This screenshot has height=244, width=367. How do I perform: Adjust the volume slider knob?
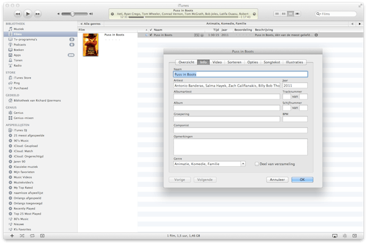pos(73,14)
